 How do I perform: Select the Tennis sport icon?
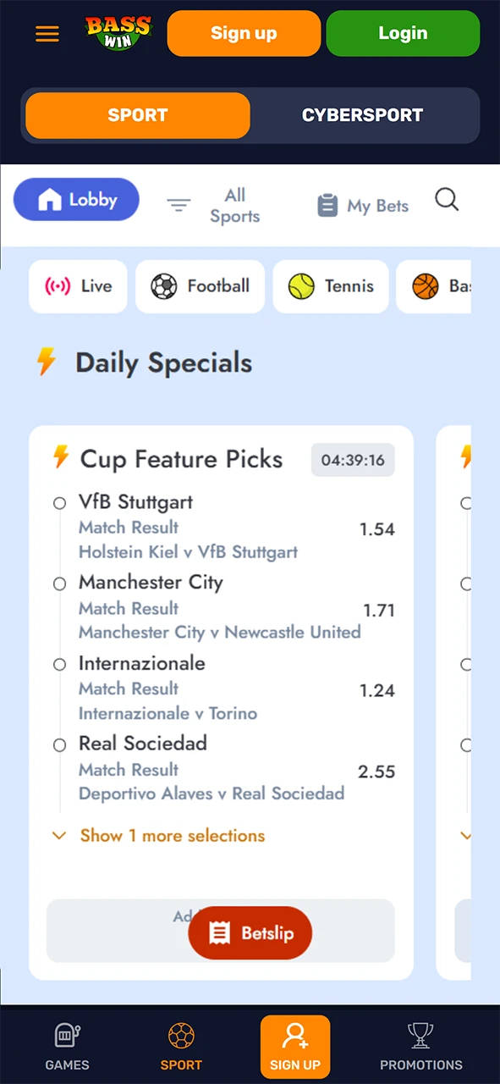tap(331, 286)
